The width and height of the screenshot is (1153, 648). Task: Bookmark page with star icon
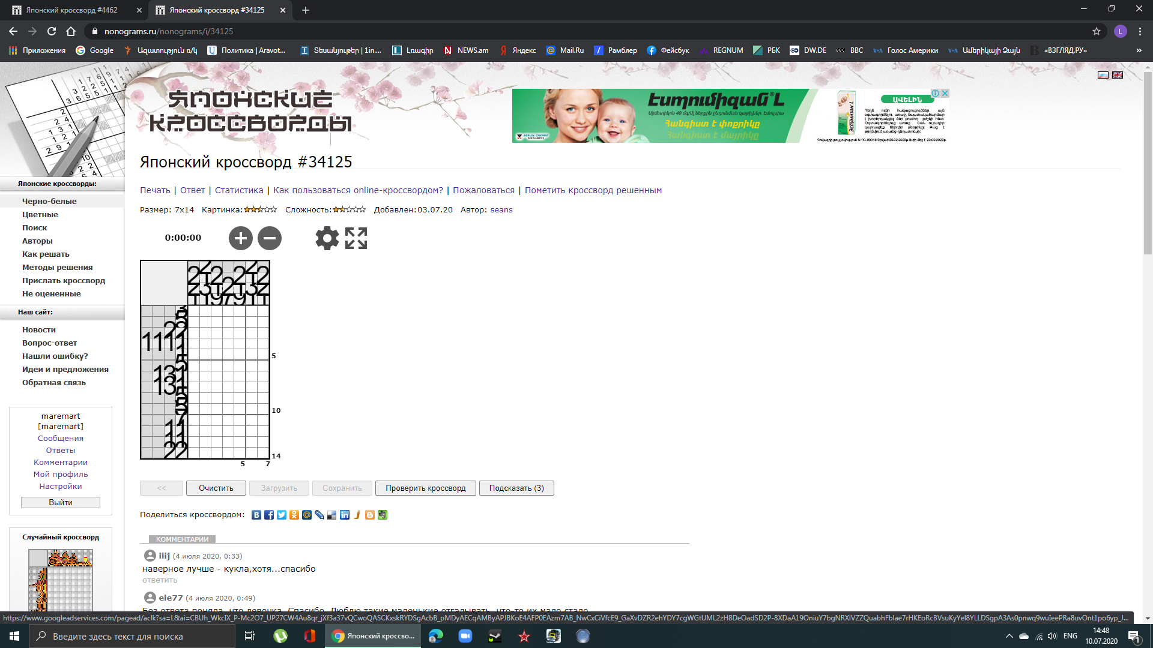point(1097,31)
